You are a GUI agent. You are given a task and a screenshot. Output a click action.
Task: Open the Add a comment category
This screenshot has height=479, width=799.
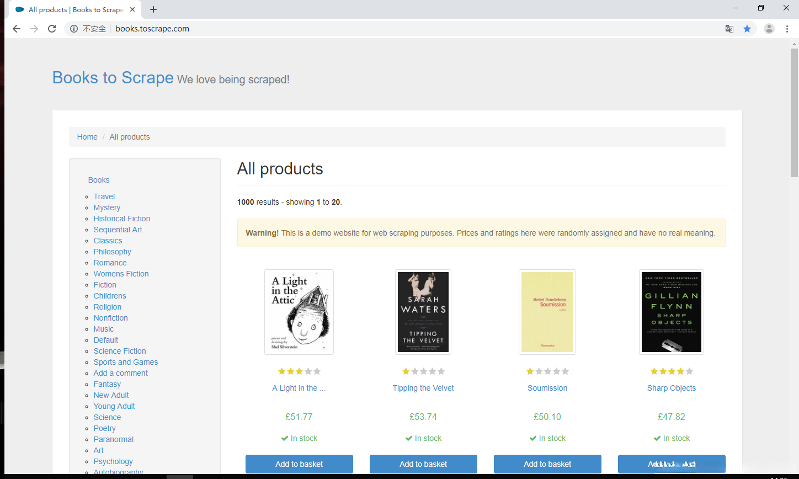(x=121, y=373)
